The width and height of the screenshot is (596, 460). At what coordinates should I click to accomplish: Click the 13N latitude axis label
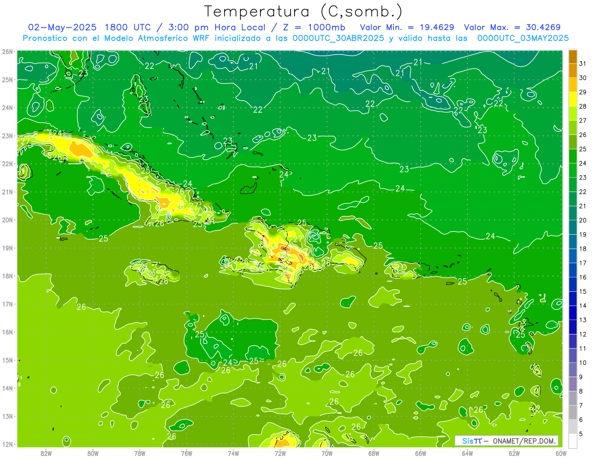[7, 416]
